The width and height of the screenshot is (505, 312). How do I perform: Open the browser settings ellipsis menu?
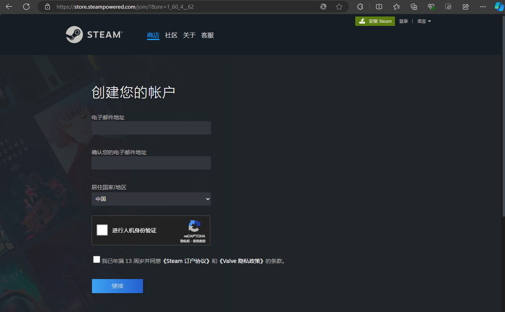[483, 7]
